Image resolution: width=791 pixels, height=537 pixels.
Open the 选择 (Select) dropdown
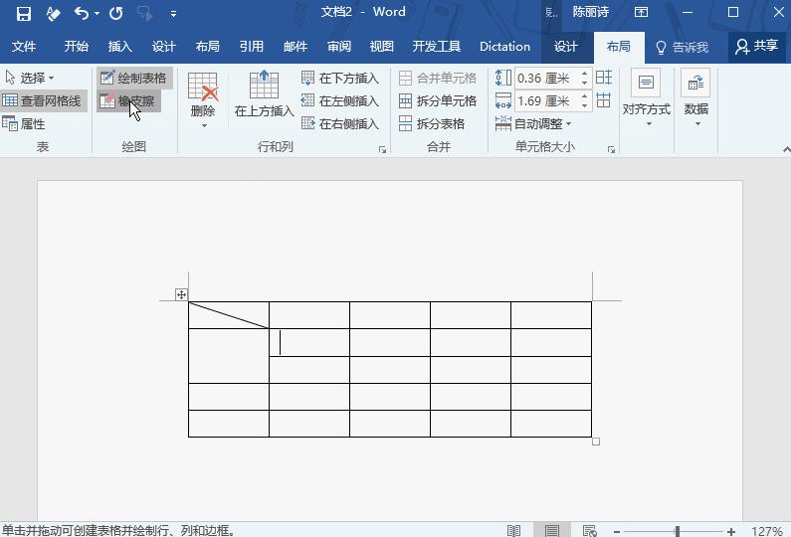tap(30, 78)
